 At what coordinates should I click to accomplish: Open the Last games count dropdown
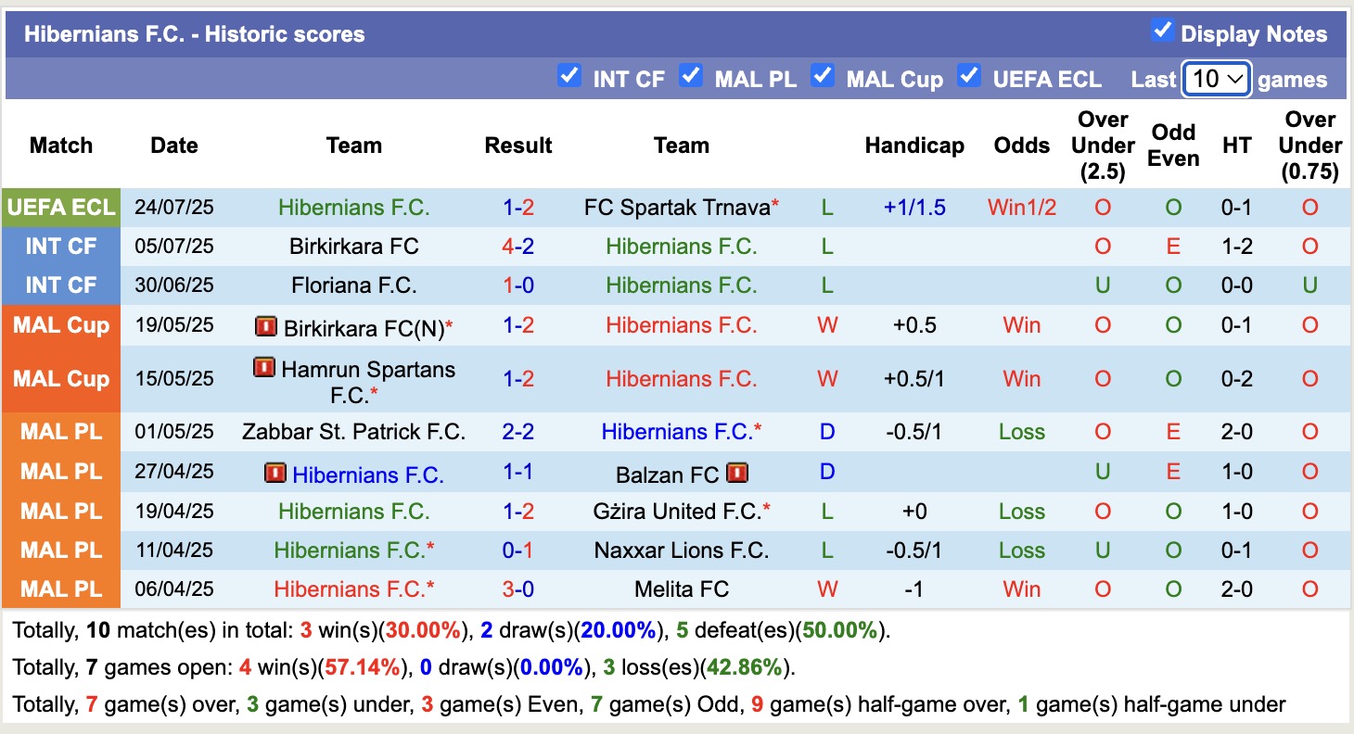pyautogui.click(x=1217, y=79)
